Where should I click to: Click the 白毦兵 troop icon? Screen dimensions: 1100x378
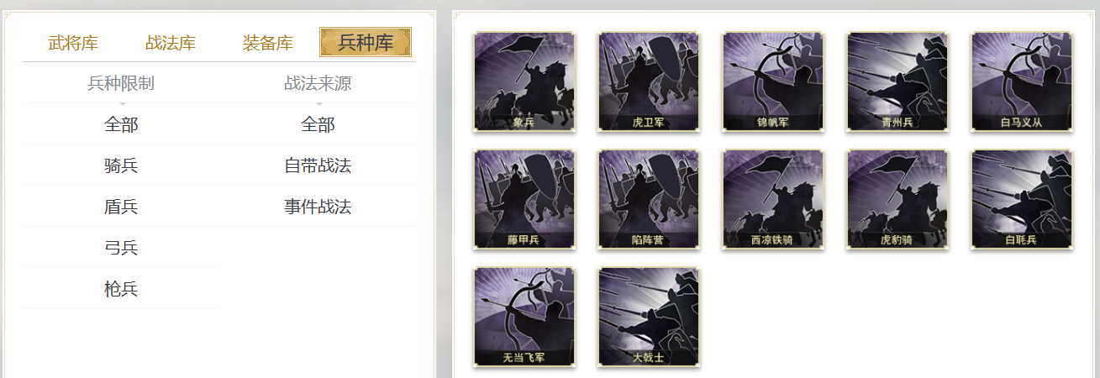(1022, 199)
